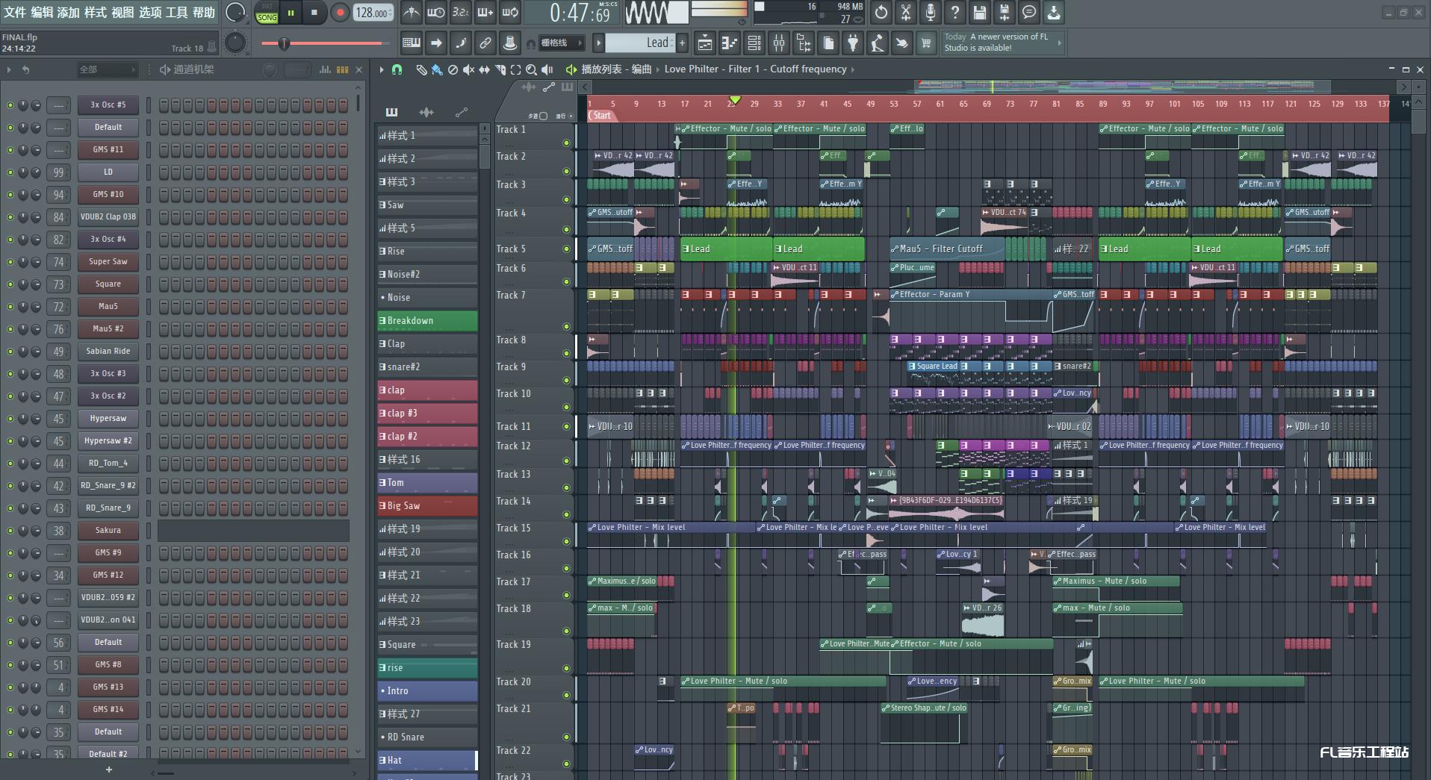The height and width of the screenshot is (780, 1431).
Task: Open the tempo tapper
Action: point(878,43)
